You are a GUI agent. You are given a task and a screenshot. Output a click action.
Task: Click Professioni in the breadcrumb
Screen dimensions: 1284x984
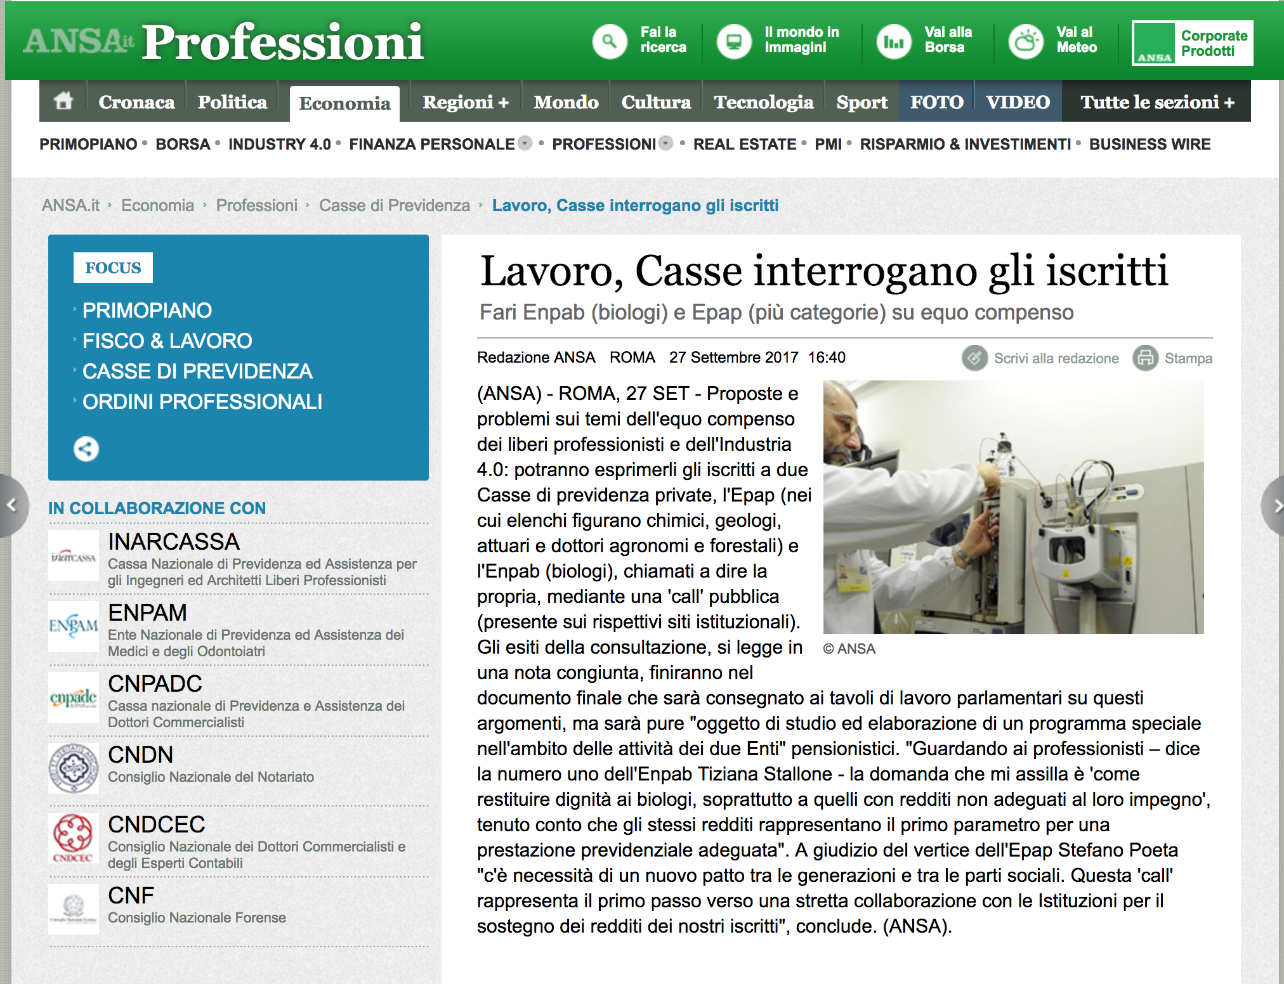[256, 205]
